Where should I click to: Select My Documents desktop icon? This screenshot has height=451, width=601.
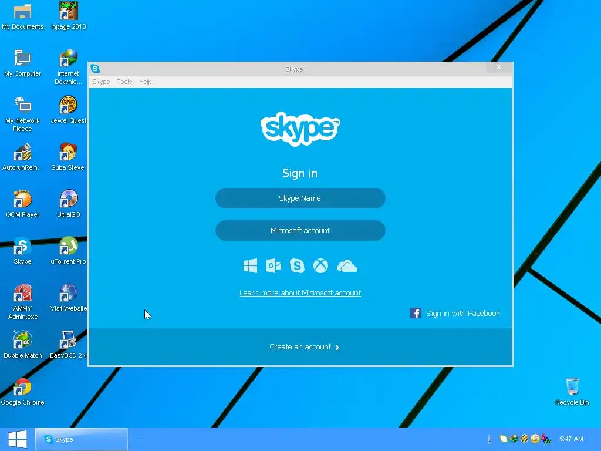(22, 16)
